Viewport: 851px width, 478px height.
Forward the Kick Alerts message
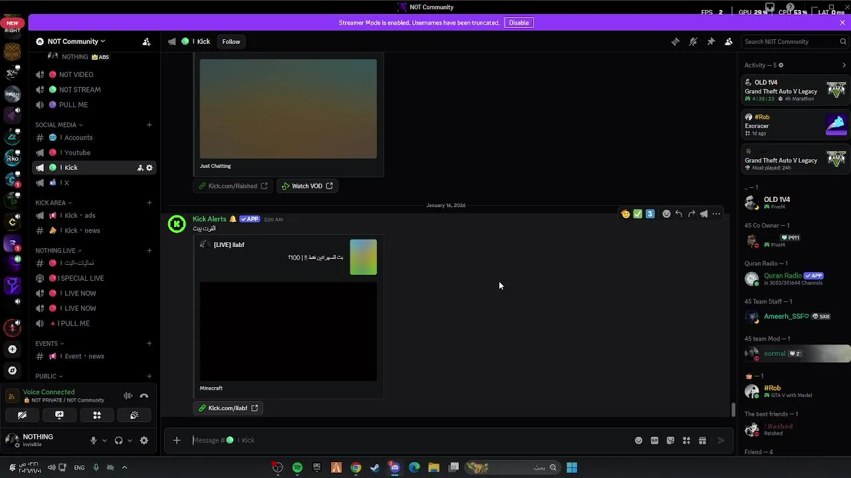(x=691, y=214)
